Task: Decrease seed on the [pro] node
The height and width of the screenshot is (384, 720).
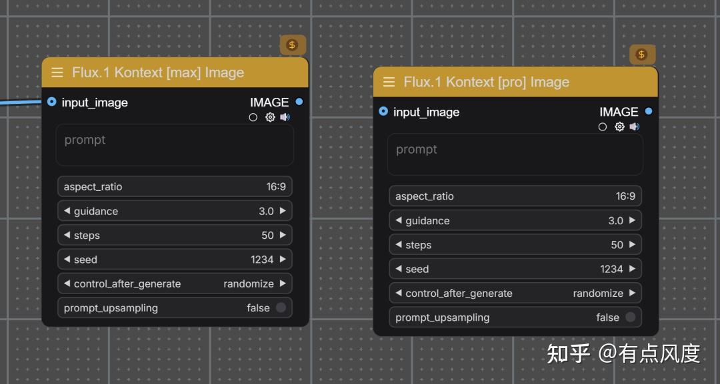Action: click(399, 269)
